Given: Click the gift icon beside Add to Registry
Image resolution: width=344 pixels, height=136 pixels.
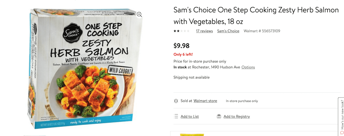Looking at the screenshot, I should 219,117.
